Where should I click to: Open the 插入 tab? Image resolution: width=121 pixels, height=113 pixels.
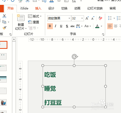click(38, 8)
